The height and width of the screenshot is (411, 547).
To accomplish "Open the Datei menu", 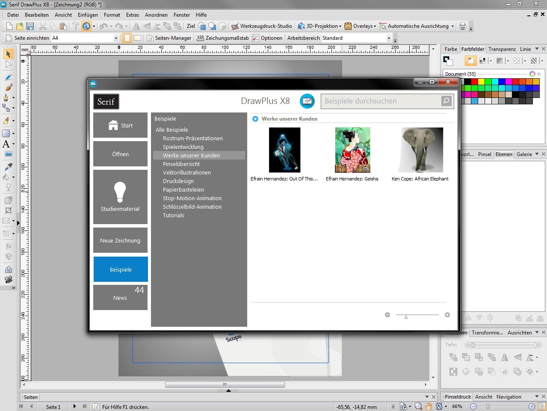I will 13,15.
